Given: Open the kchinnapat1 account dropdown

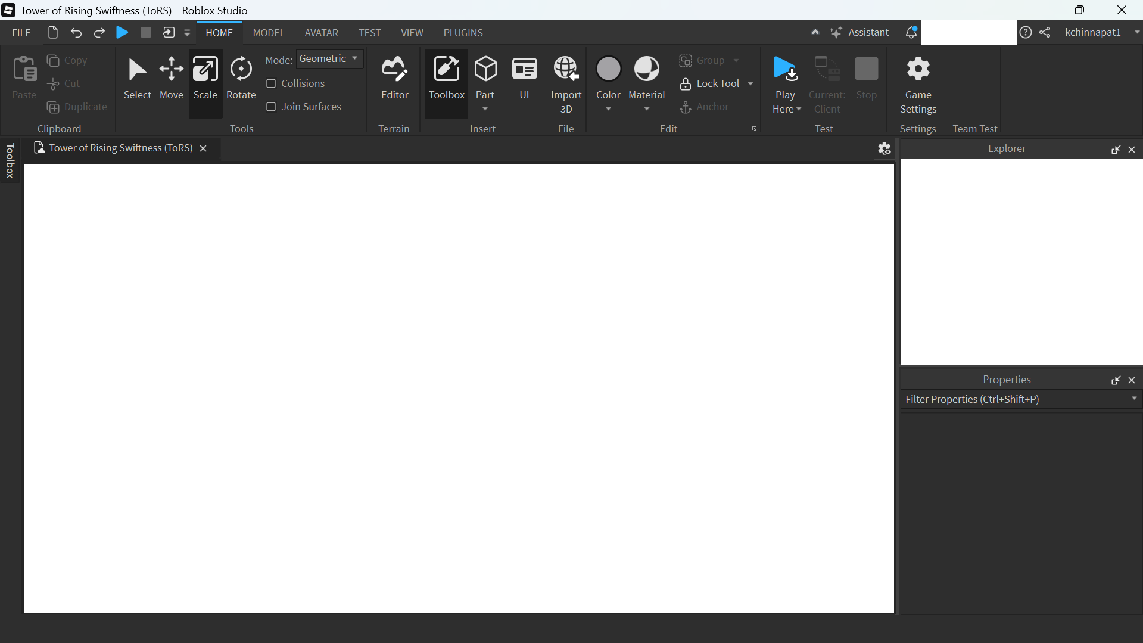Looking at the screenshot, I should point(1136,32).
